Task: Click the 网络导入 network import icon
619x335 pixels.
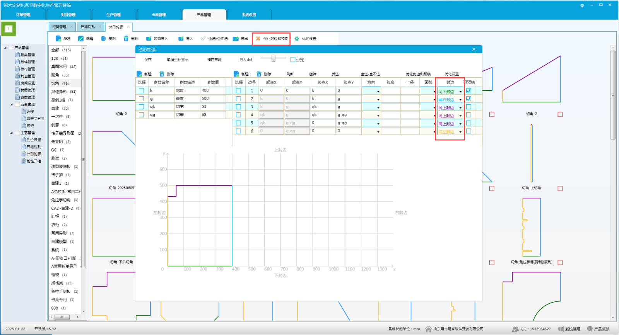Action: tap(149, 39)
